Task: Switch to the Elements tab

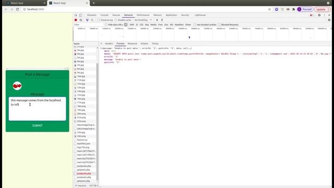Action: 92,15
